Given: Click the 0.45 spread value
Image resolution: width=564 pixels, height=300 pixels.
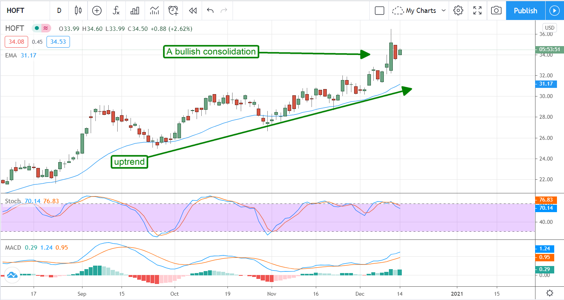Looking at the screenshot, I should click(37, 42).
